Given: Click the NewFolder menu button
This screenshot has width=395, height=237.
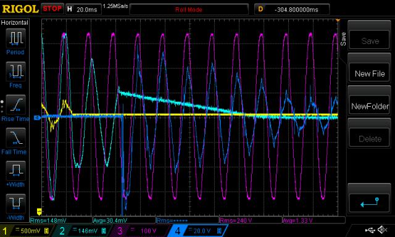Looking at the screenshot, I should pos(370,106).
